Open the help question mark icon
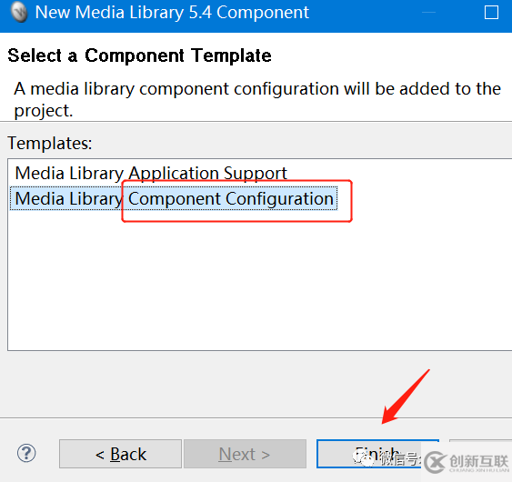This screenshot has height=482, width=512. click(x=26, y=453)
